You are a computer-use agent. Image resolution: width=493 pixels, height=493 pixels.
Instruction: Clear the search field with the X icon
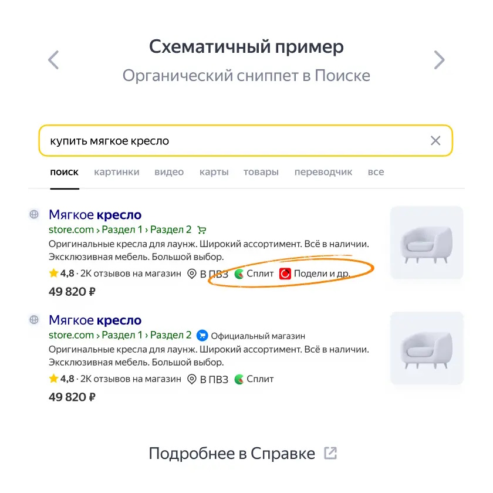click(x=435, y=140)
